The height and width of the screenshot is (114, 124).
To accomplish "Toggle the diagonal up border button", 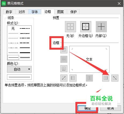I will tap(64, 78).
